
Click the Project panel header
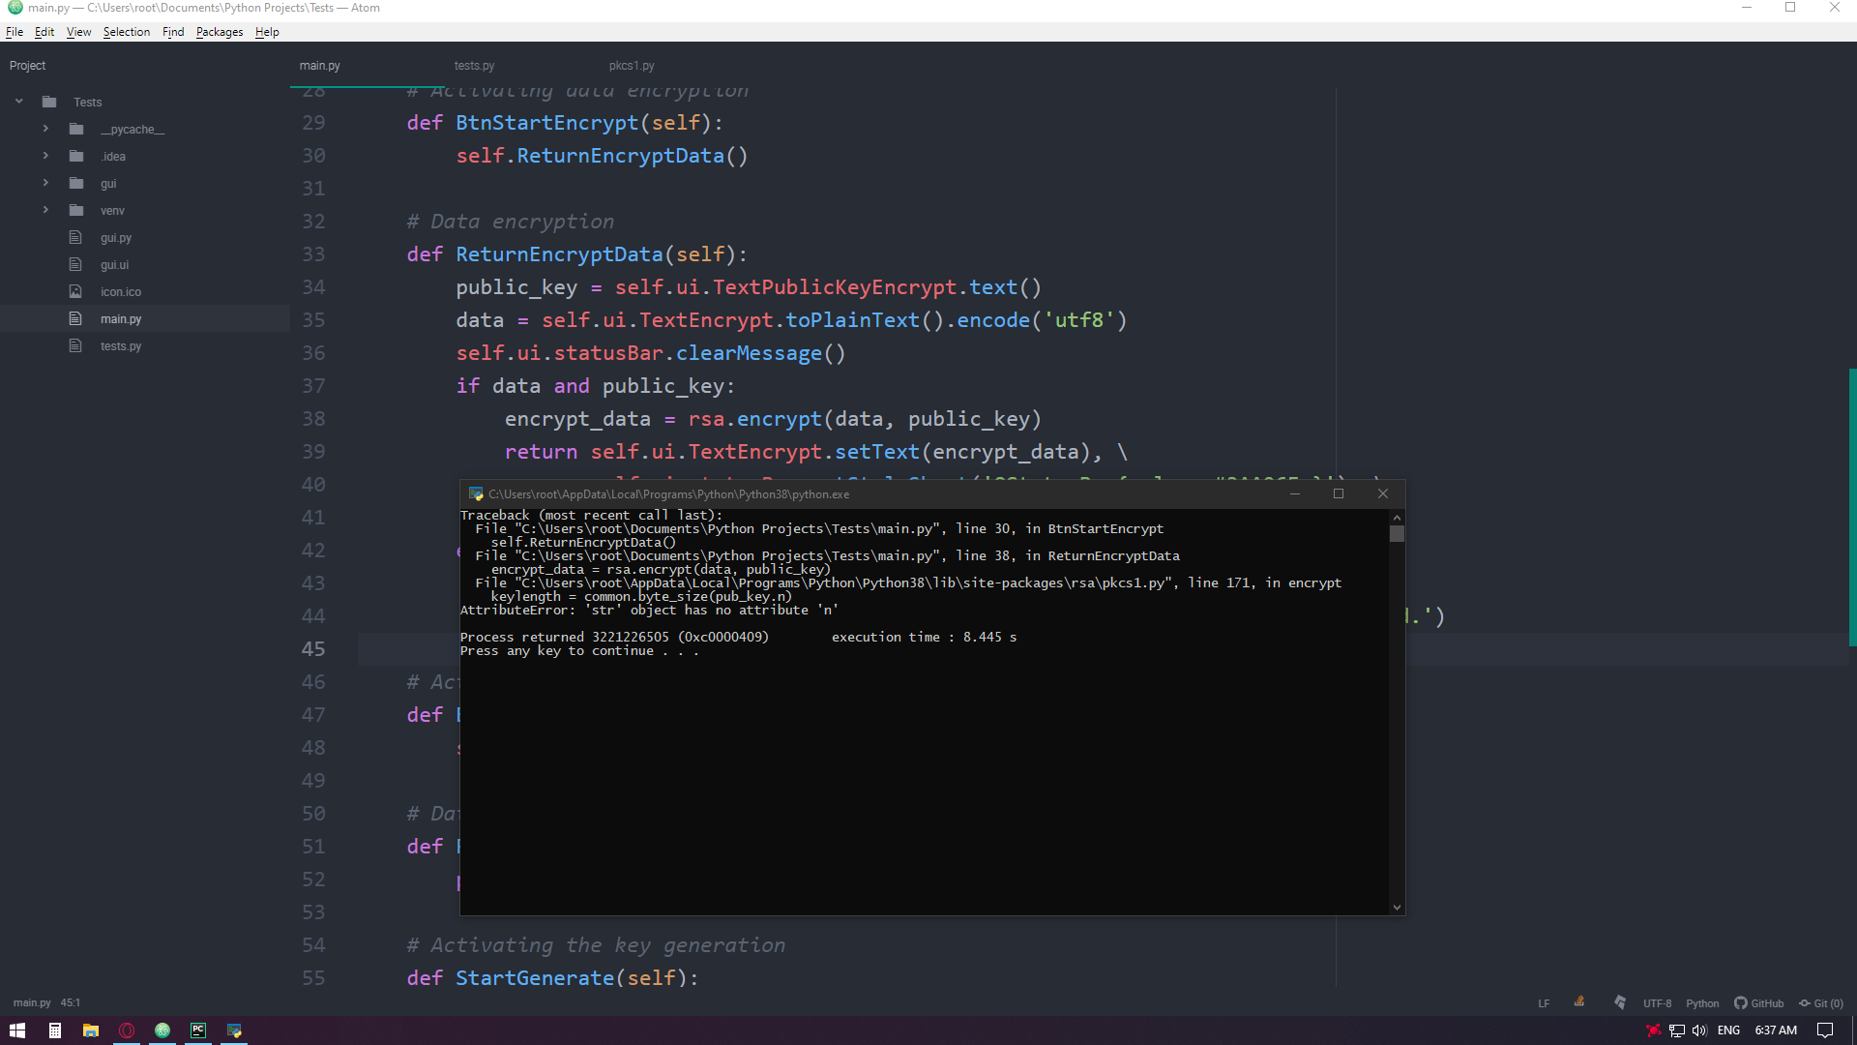pos(28,66)
